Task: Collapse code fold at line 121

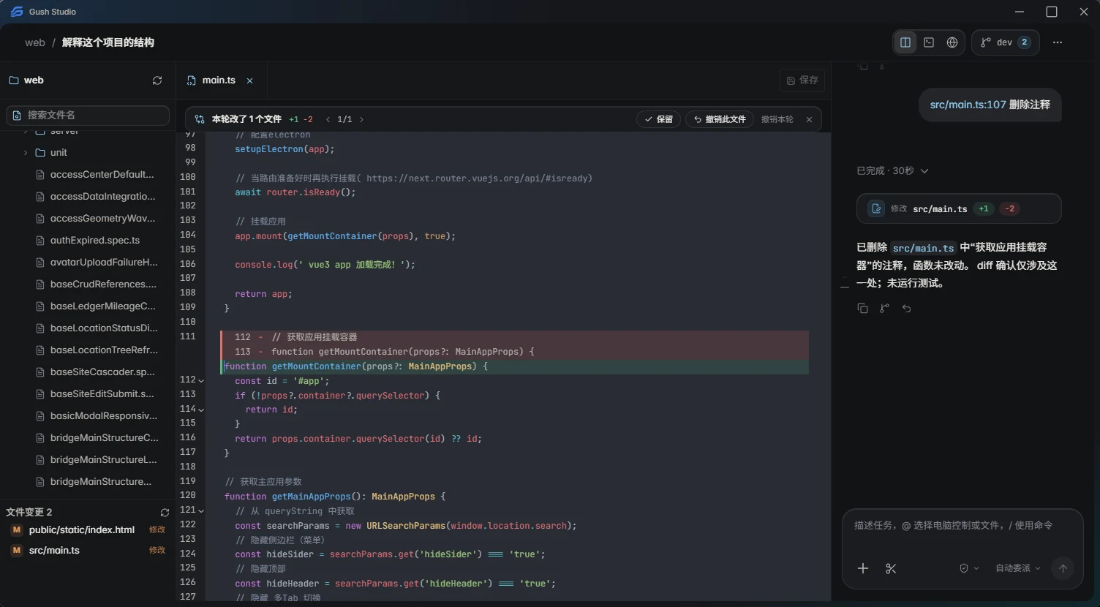Action: coord(201,510)
